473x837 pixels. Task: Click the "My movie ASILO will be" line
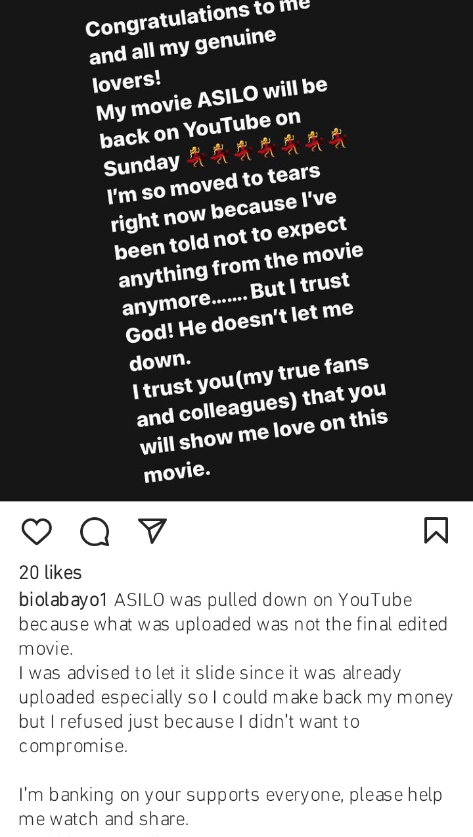[x=212, y=99]
